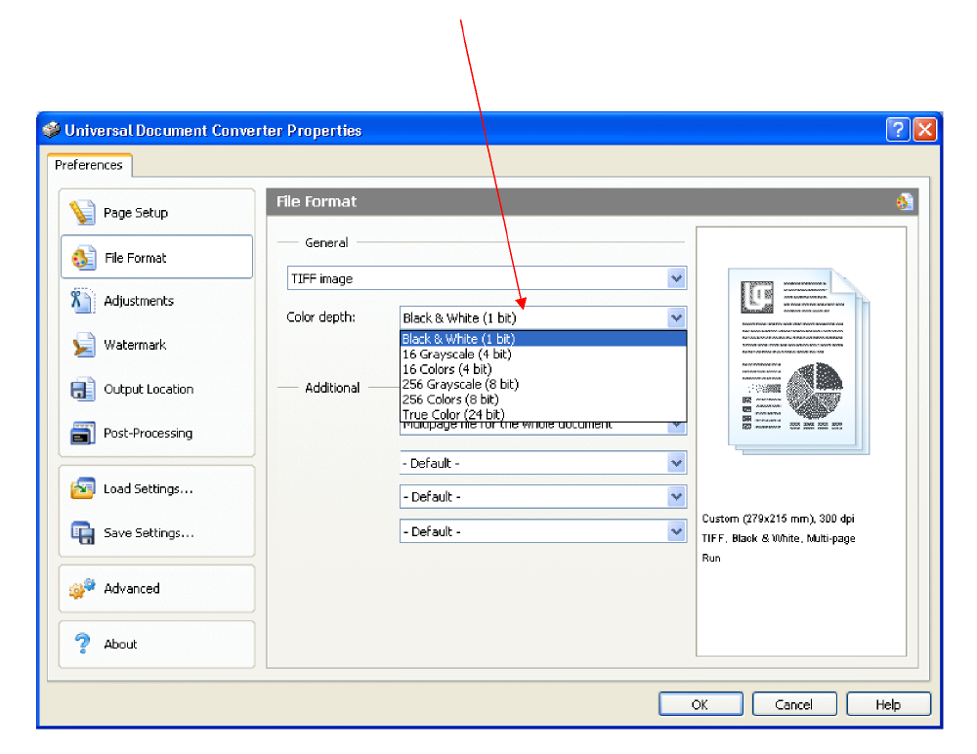Click Save Settings label
977x754 pixels.
(149, 533)
